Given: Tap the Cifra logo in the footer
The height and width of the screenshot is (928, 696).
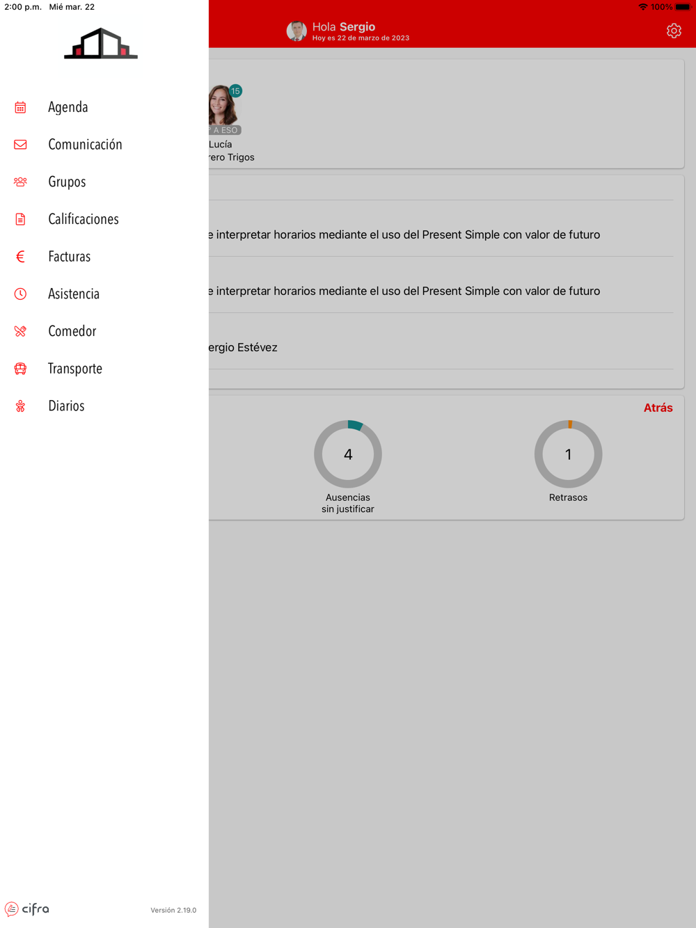Looking at the screenshot, I should (27, 909).
